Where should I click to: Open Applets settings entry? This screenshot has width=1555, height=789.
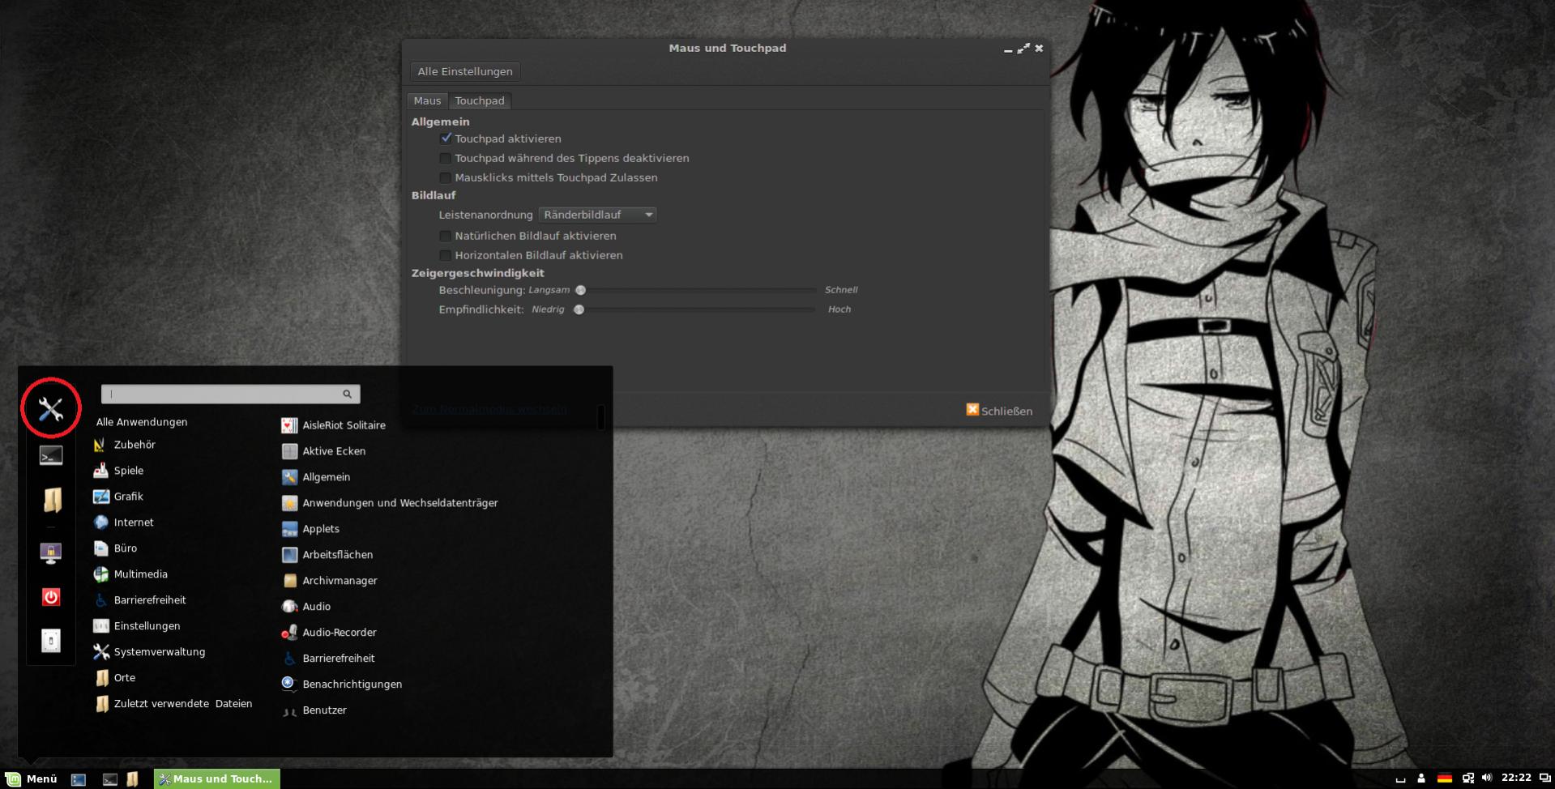click(310, 529)
